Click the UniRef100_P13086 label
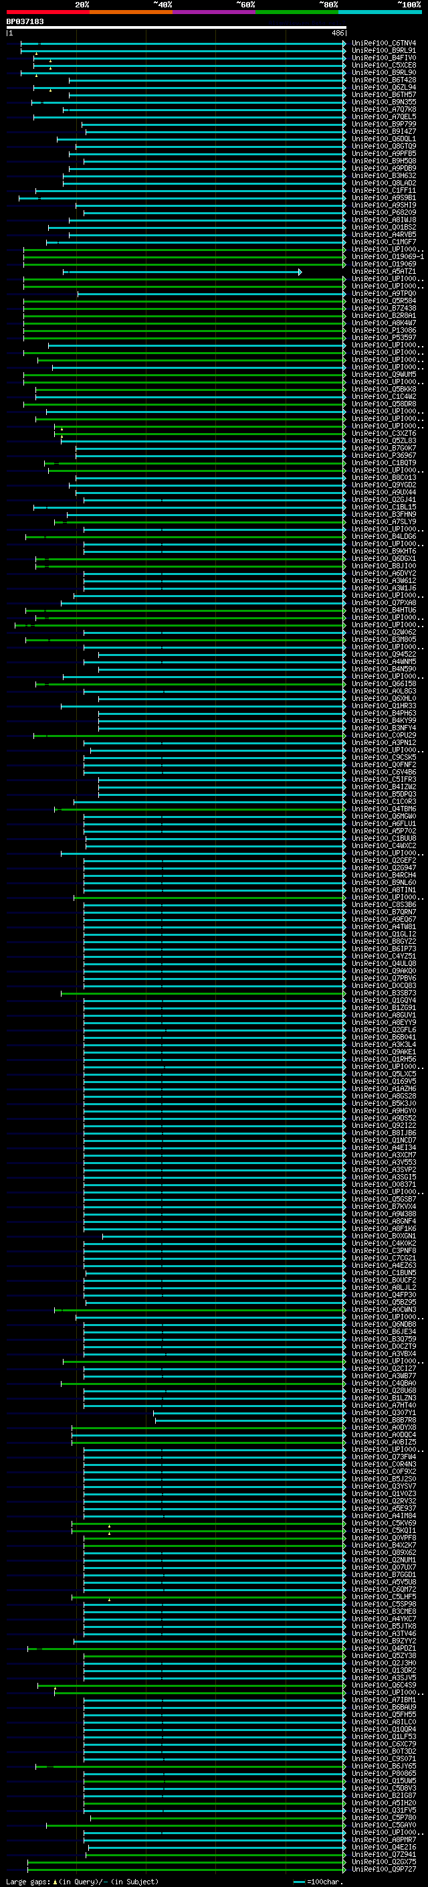The image size is (428, 1887). coord(383,331)
